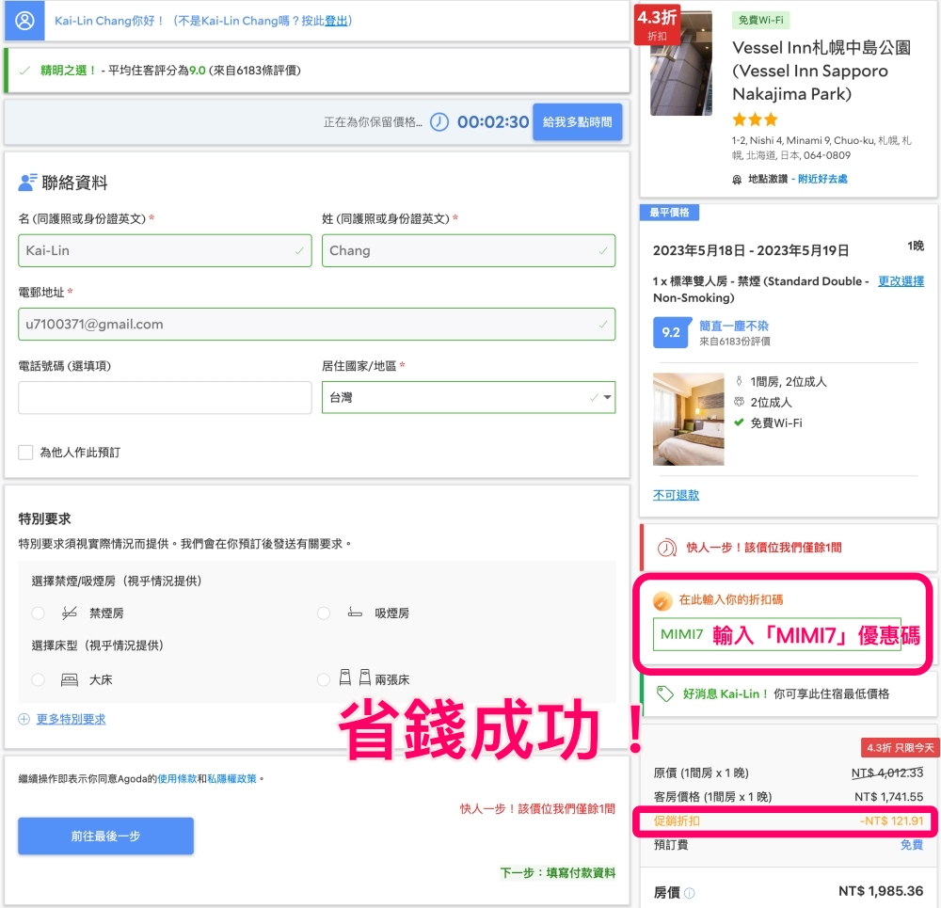Click the hotel exterior thumbnail image
Screen dimensions: 941x908
(x=681, y=63)
